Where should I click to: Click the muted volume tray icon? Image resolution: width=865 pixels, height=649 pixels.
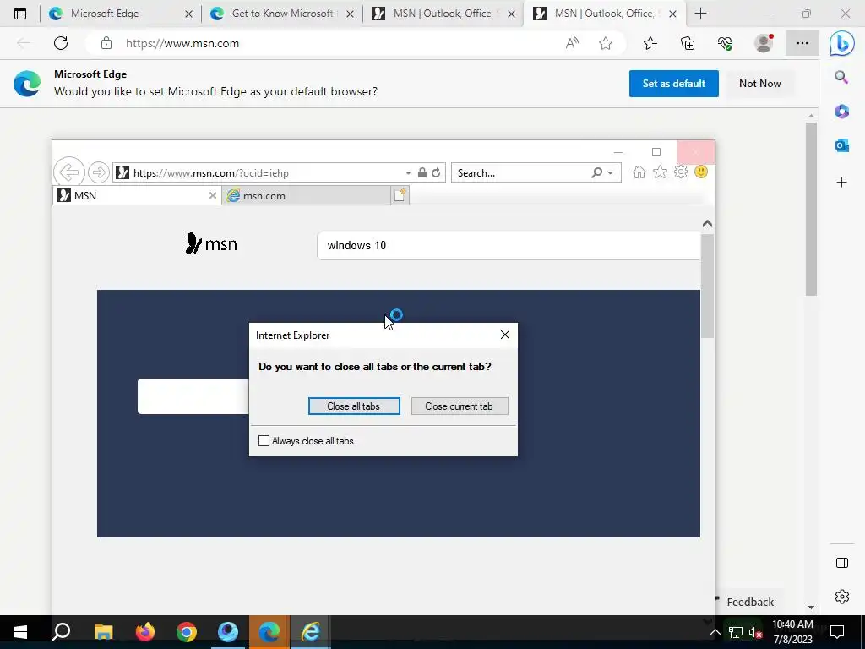coord(755,632)
